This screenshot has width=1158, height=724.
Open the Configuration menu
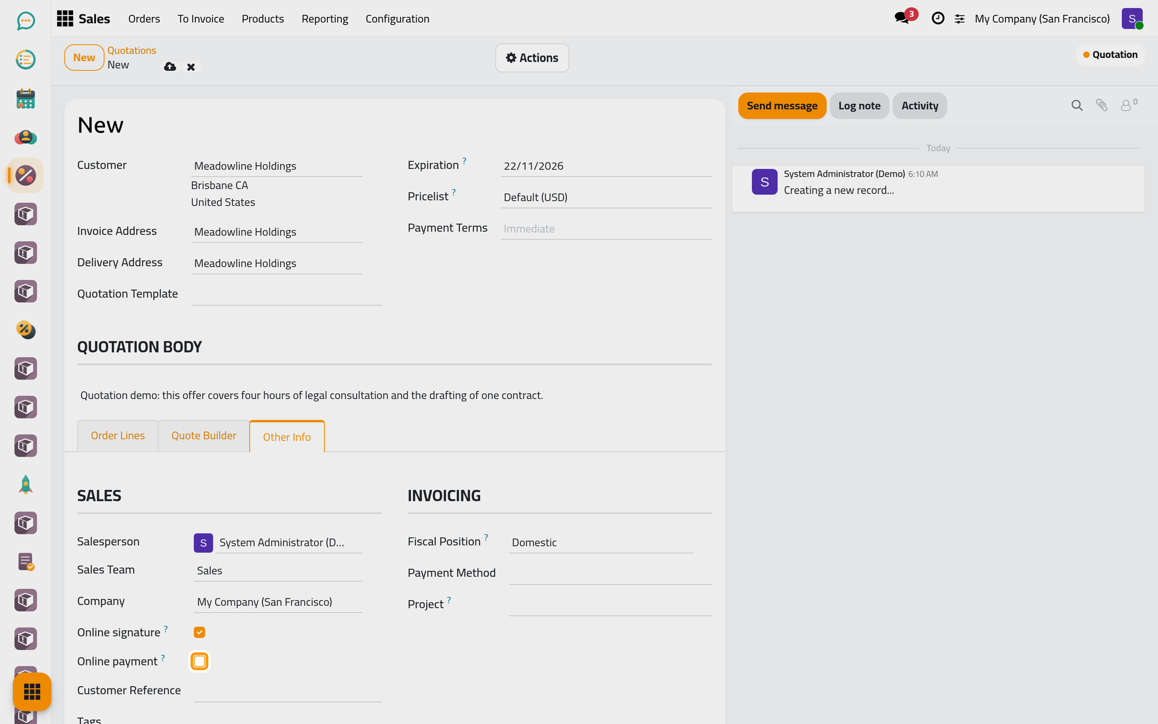(x=397, y=19)
